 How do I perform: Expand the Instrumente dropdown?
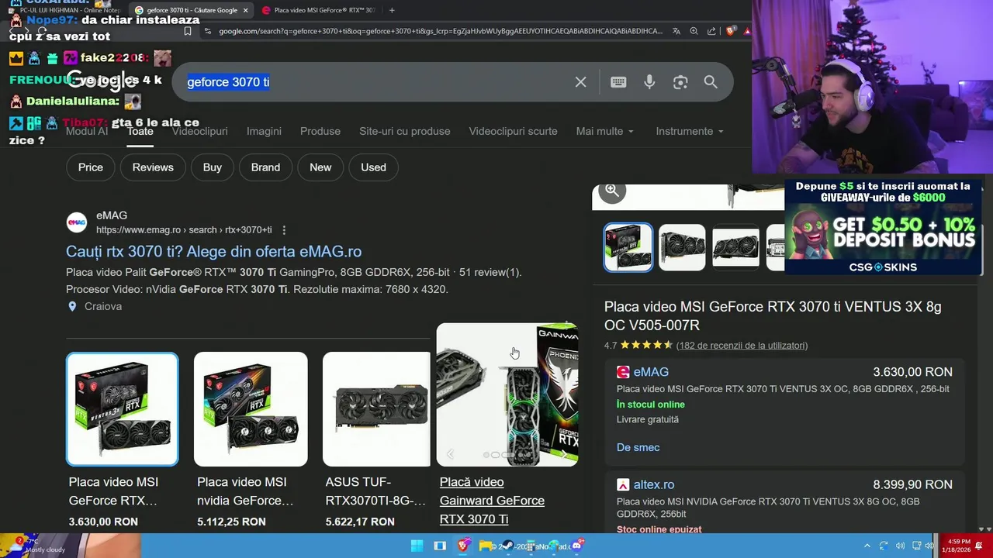(x=690, y=131)
